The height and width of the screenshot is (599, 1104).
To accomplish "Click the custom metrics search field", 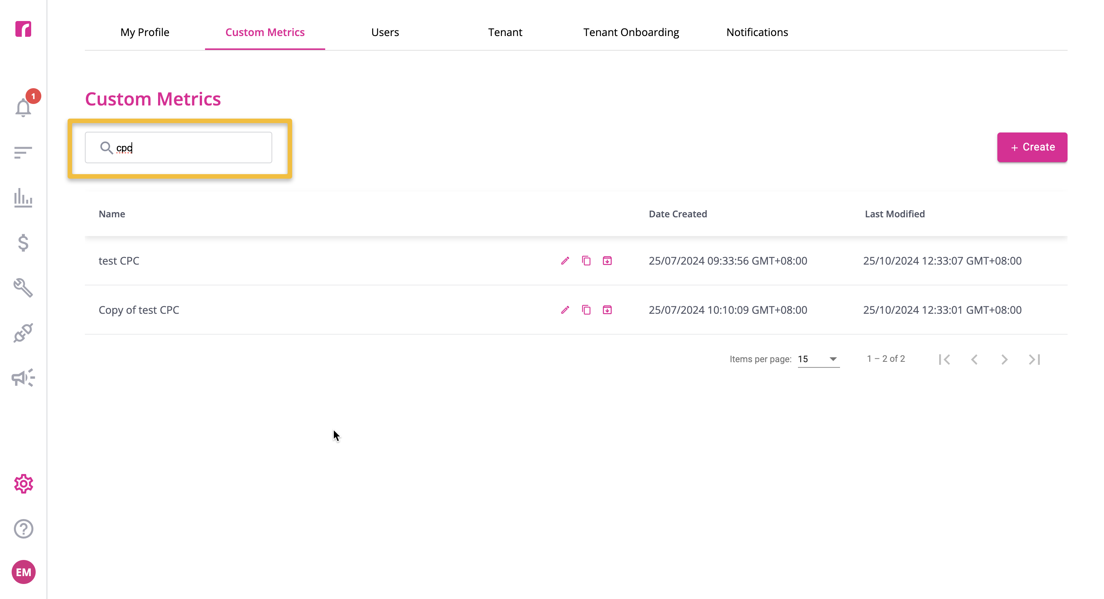I will (178, 147).
